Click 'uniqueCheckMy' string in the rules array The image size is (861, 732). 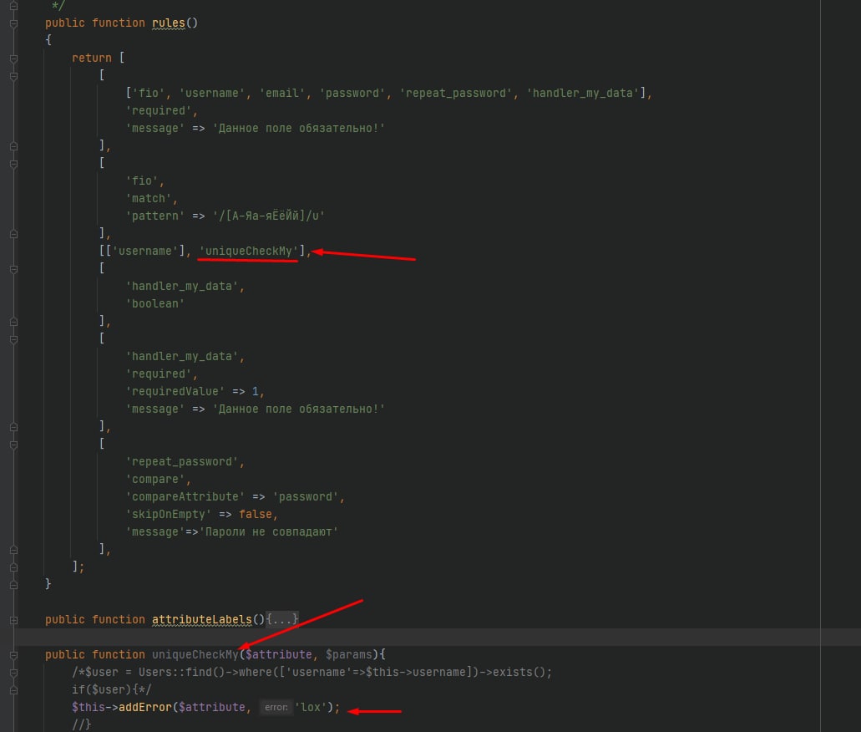(x=249, y=252)
